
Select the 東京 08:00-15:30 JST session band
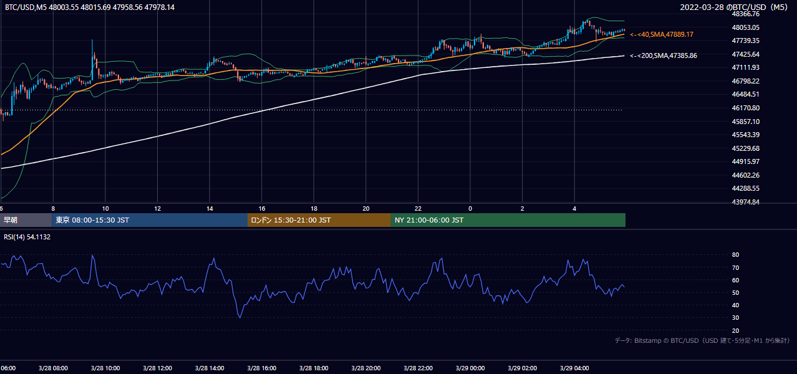[x=150, y=220]
